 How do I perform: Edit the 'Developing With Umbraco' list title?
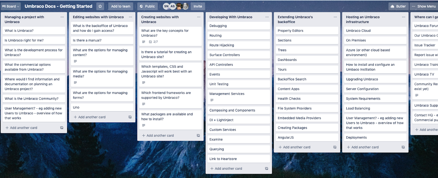(231, 17)
